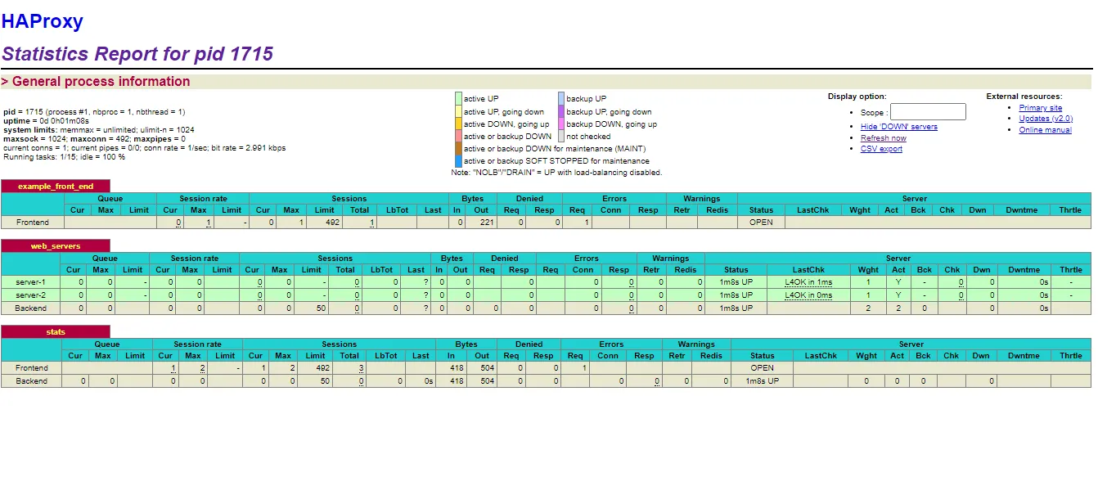The height and width of the screenshot is (477, 1098).
Task: Click the Backend row label in stats table
Action: click(32, 381)
